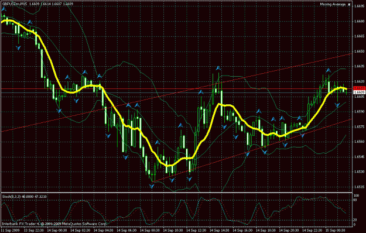Select the upper red channel trendline

pos(176,92)
